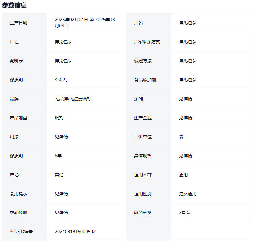Screen dimensions: 253x245
Task: Select the 厂名 label
Action: click(138, 23)
